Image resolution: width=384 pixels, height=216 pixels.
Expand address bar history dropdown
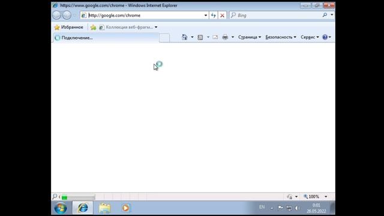coord(206,16)
